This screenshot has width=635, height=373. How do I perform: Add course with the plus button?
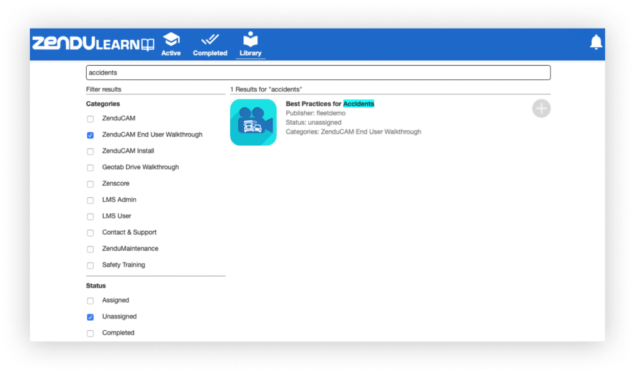[x=541, y=108]
